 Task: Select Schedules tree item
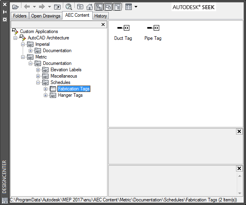pyautogui.click(x=60, y=82)
